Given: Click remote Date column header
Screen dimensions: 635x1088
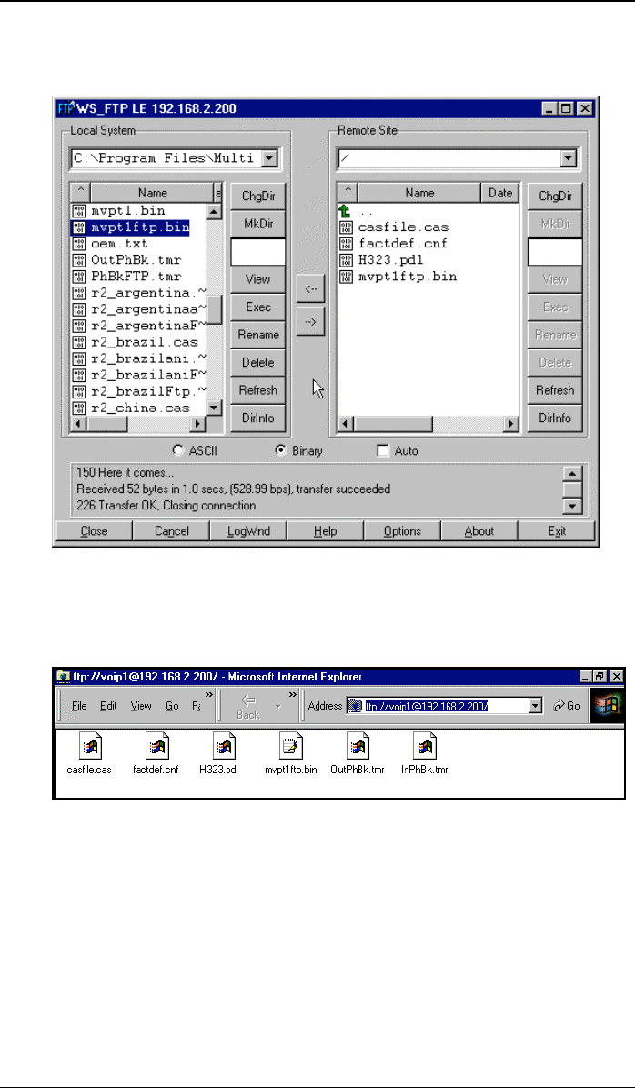Looking at the screenshot, I should point(500,193).
